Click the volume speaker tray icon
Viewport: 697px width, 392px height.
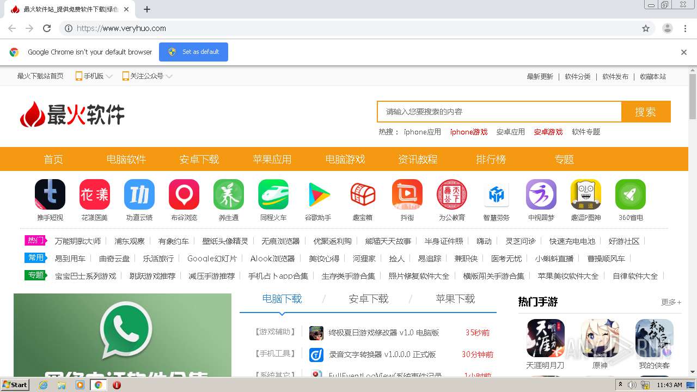point(632,385)
